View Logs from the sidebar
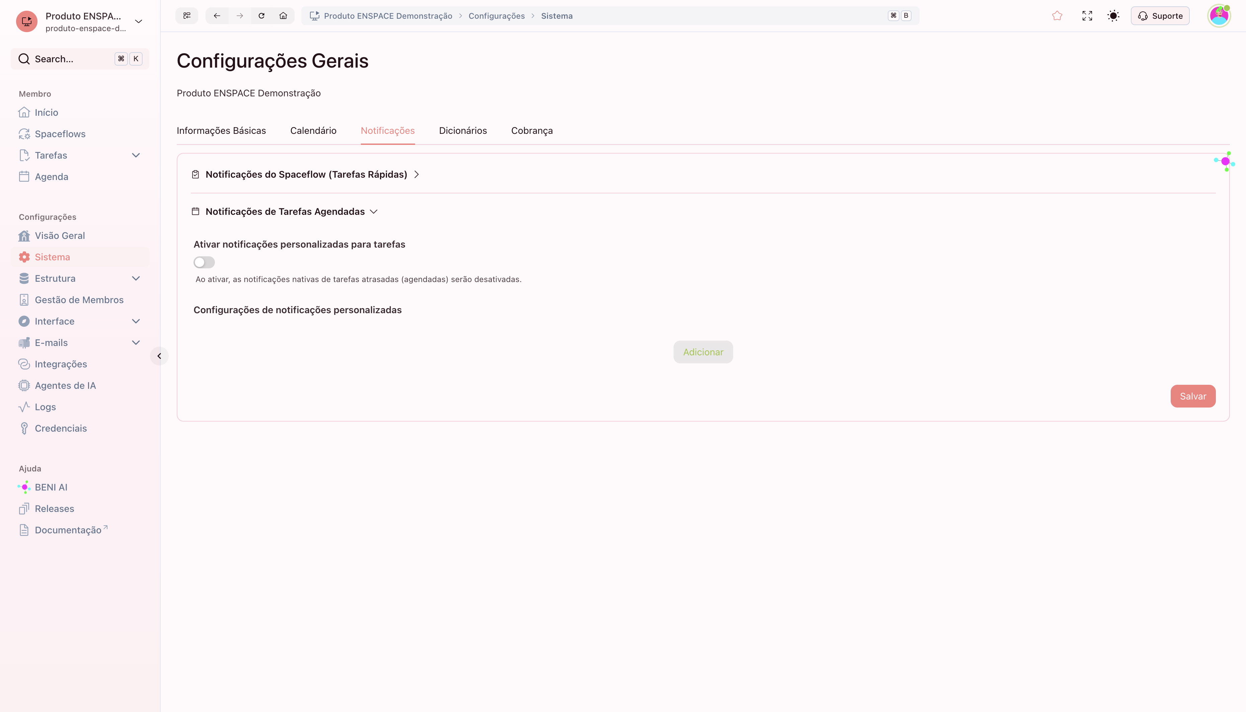Screen dimensions: 1246x712 click(x=80, y=407)
